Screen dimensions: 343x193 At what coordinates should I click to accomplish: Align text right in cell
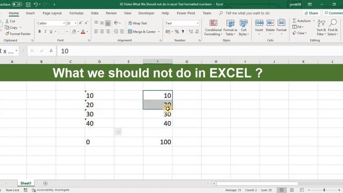click(108, 32)
